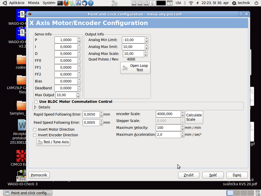Tick the Invert Encoder Direction checkbox
The width and height of the screenshot is (261, 196).
tap(35, 135)
